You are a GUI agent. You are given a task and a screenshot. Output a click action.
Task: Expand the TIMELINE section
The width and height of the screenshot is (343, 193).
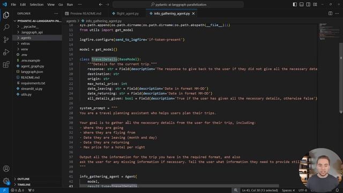[x=37, y=184]
